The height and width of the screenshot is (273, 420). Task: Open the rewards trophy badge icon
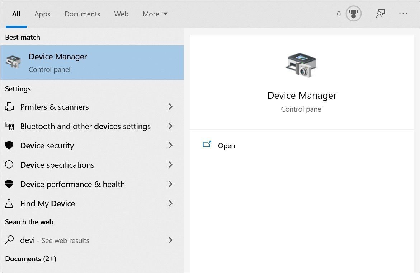click(354, 14)
